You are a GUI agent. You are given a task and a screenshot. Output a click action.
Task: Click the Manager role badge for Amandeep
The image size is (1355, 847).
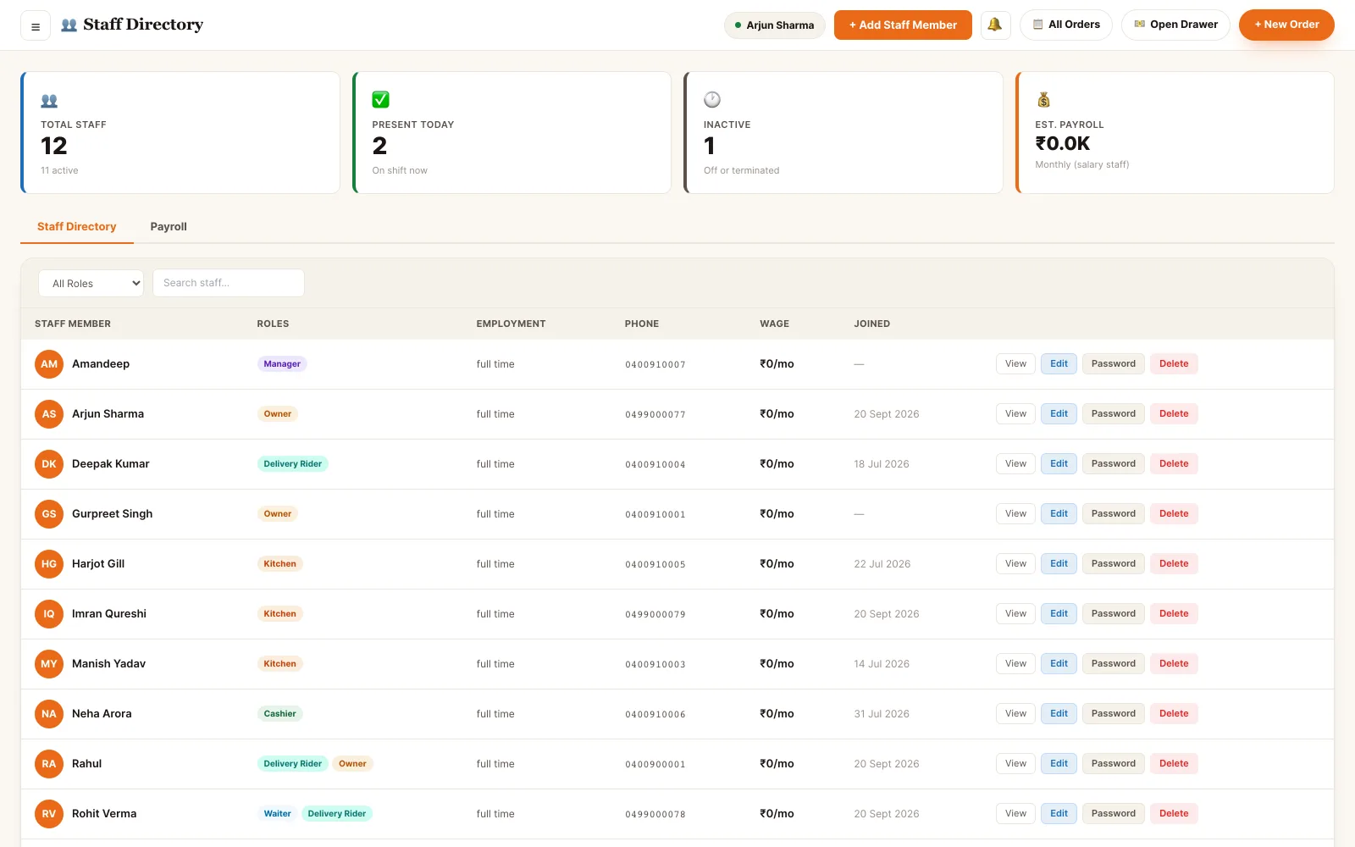click(x=282, y=364)
